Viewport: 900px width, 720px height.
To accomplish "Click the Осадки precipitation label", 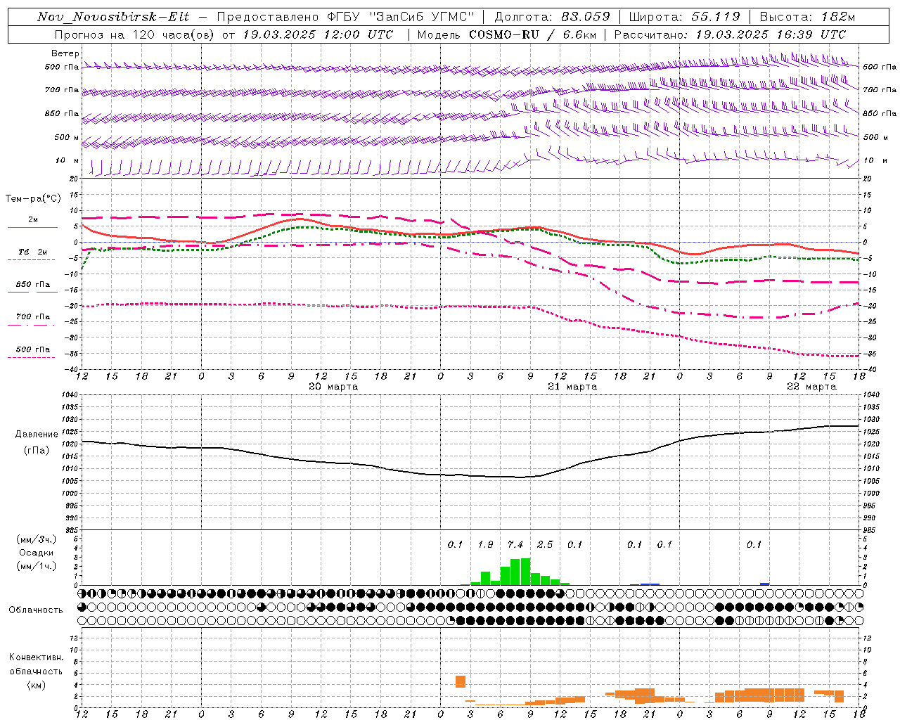I will click(x=36, y=553).
